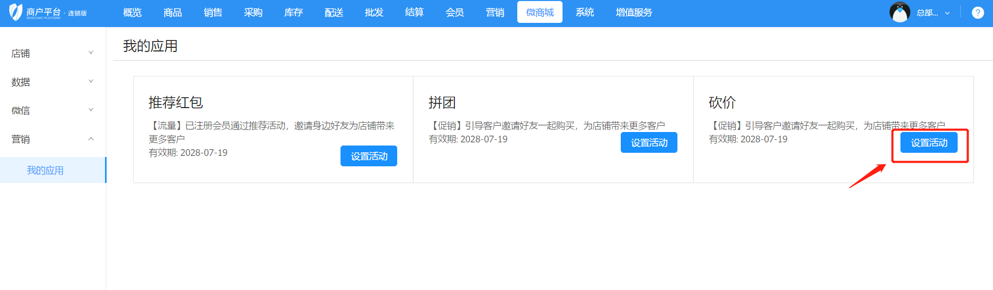Viewport: 993px width, 290px height.
Task: Click 设置活动 for 拼团
Action: pos(649,143)
